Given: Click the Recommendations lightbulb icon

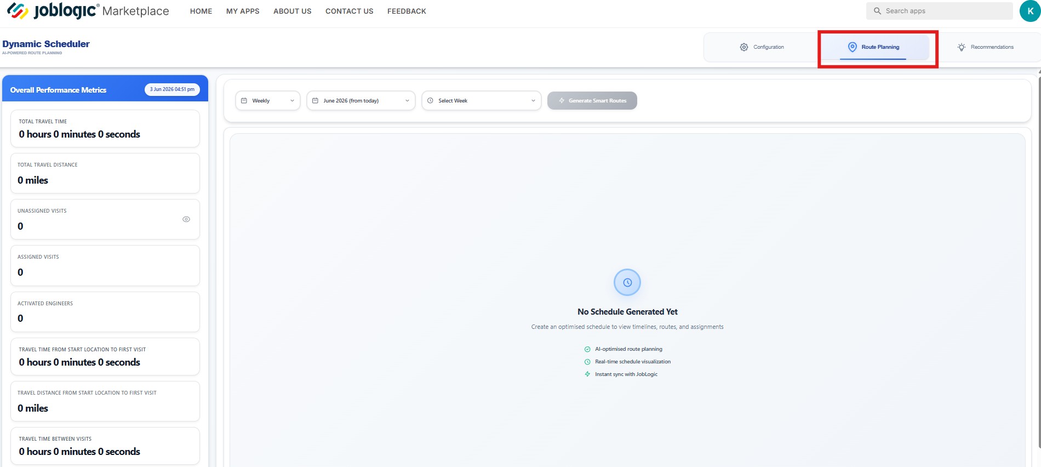Looking at the screenshot, I should 962,47.
